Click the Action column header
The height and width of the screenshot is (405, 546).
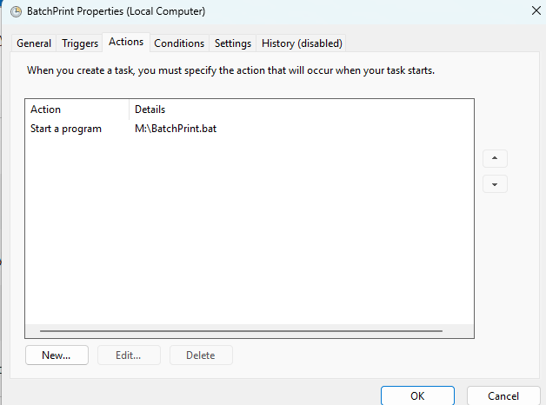tap(77, 110)
